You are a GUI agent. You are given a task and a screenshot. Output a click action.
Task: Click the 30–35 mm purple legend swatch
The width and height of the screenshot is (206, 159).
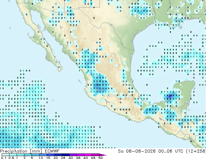[x=73, y=155]
